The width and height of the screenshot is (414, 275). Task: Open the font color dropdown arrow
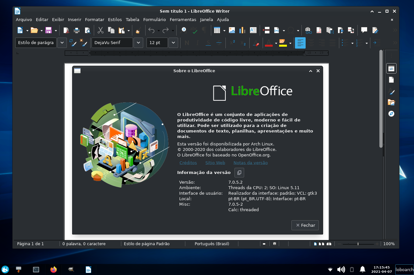click(x=276, y=42)
